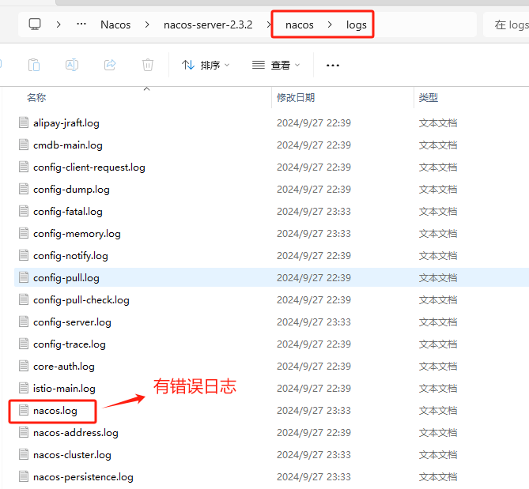This screenshot has height=489, width=529.
Task: Sort by 修改日期 column header
Action: pyautogui.click(x=296, y=98)
